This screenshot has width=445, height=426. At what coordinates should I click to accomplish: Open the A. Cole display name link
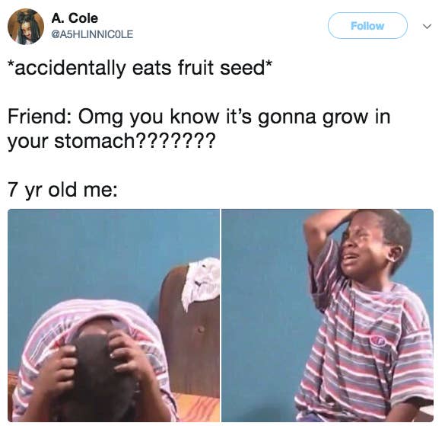coord(75,18)
